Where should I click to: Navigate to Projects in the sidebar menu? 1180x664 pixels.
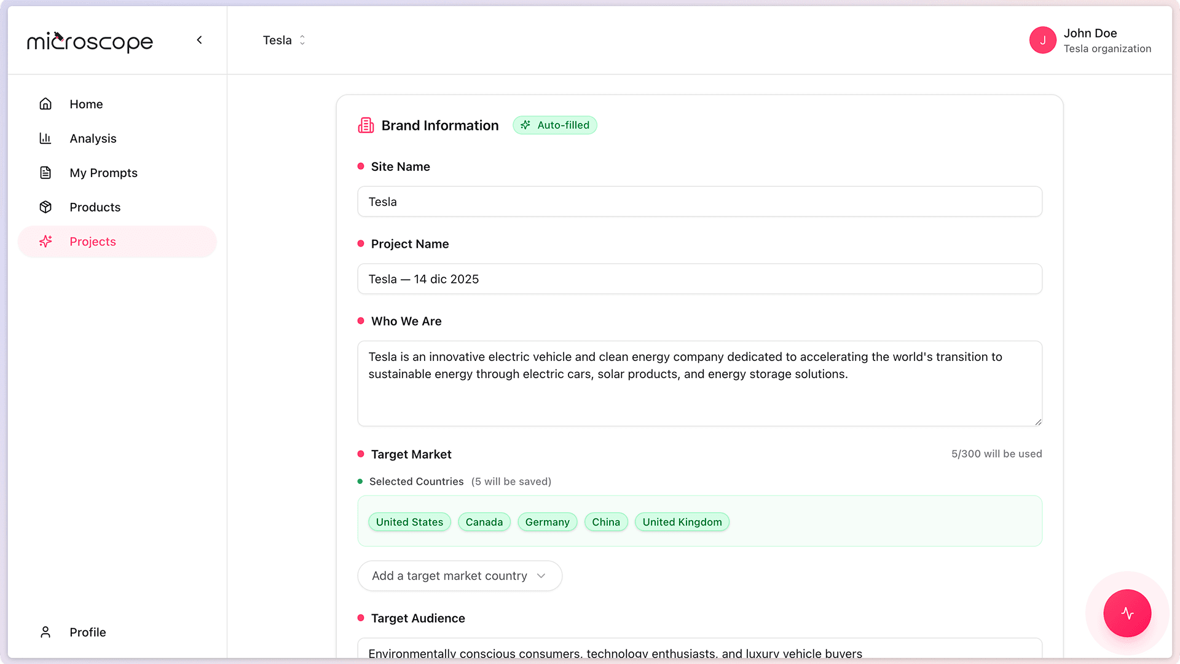pos(92,242)
